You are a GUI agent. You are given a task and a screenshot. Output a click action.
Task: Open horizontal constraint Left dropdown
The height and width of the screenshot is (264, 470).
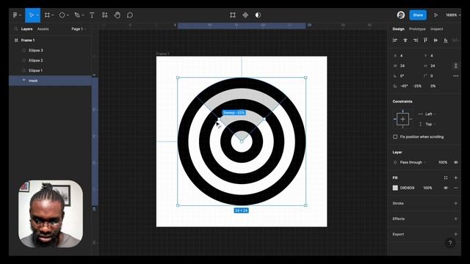pyautogui.click(x=427, y=114)
